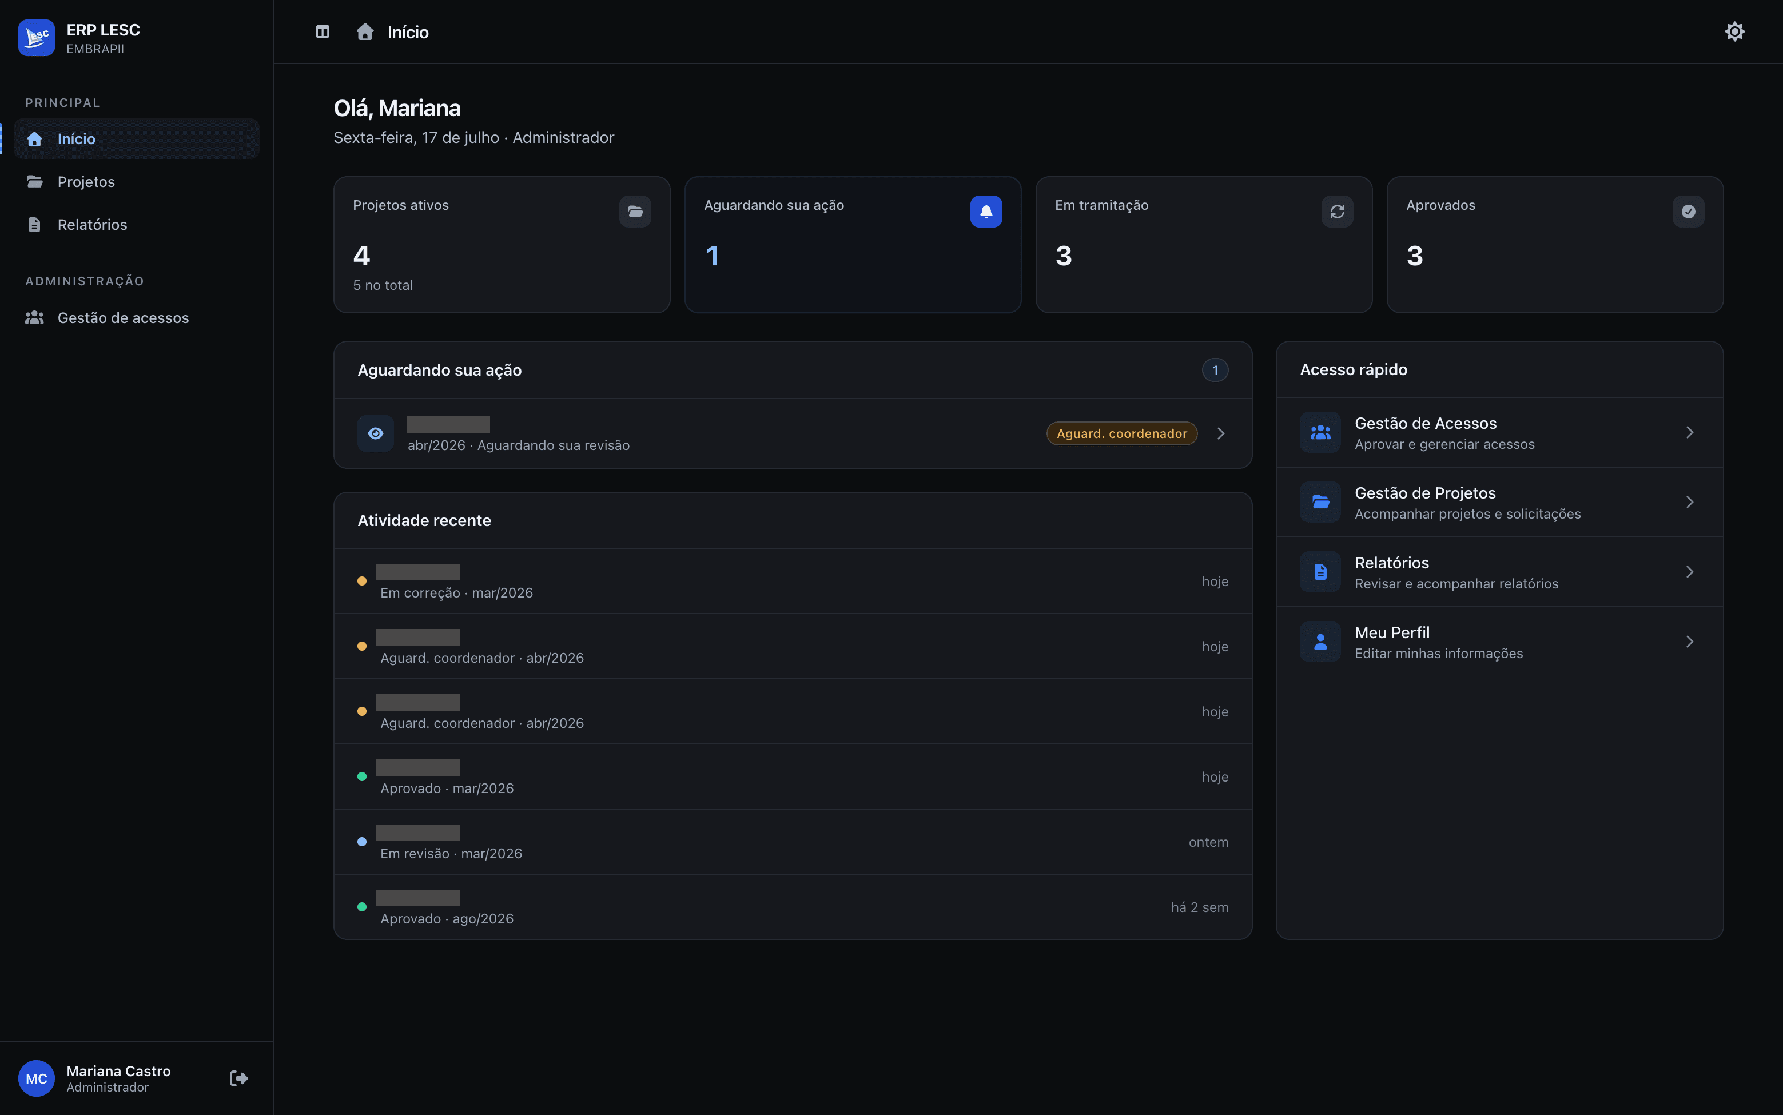Image resolution: width=1783 pixels, height=1115 pixels.
Task: Click the refresh icon on Em tramitação card
Action: click(x=1337, y=212)
